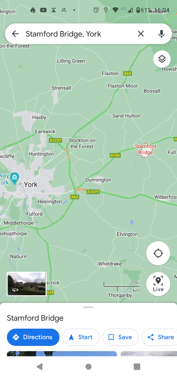Tap the museum marker icon near York
The width and height of the screenshot is (177, 377).
point(14,178)
